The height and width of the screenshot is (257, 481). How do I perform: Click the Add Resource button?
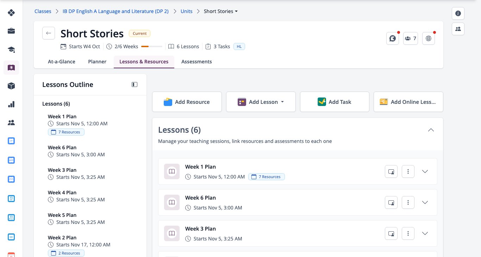pyautogui.click(x=187, y=102)
